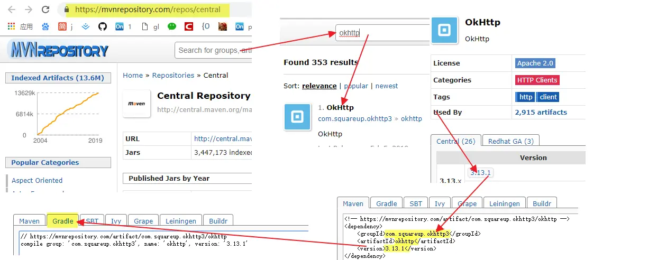The width and height of the screenshot is (648, 260).
Task: Open the Aspect Oriented category
Action: [x=37, y=180]
